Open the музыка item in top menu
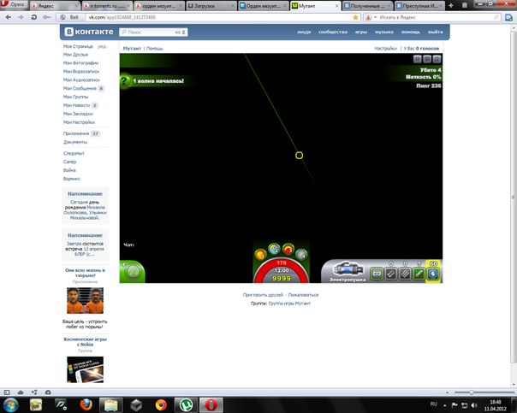517x413 pixels. click(384, 32)
